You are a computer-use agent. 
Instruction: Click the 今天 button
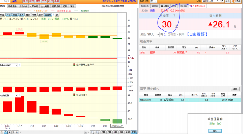(227, 1)
